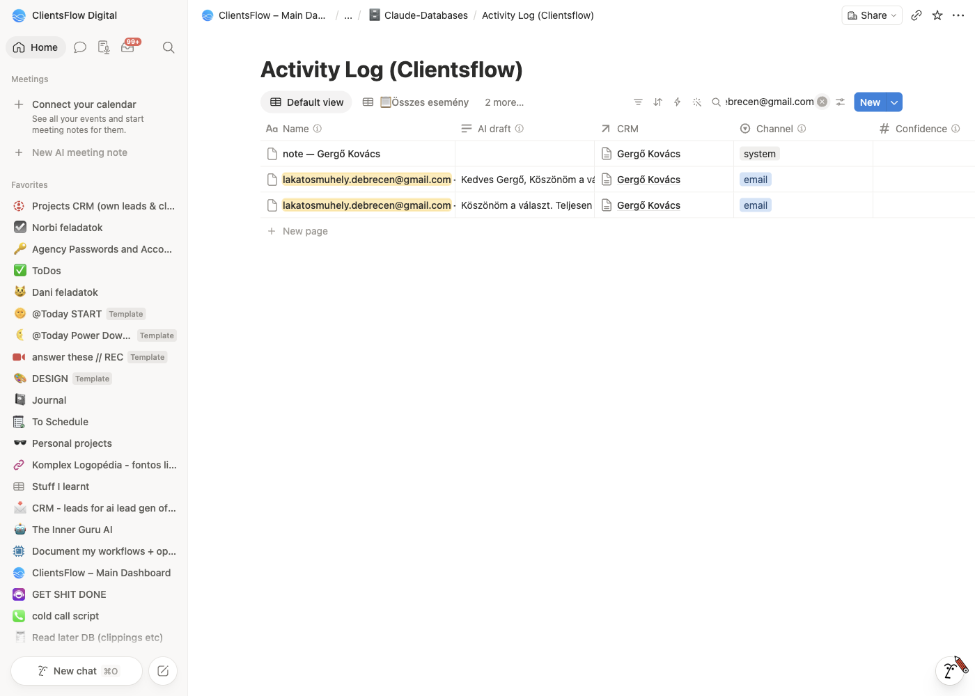Copy page link with the link icon

(x=916, y=15)
